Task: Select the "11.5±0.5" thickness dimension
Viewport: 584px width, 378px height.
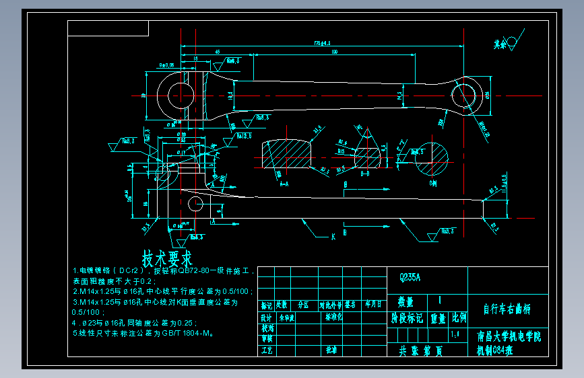Action: point(504,184)
